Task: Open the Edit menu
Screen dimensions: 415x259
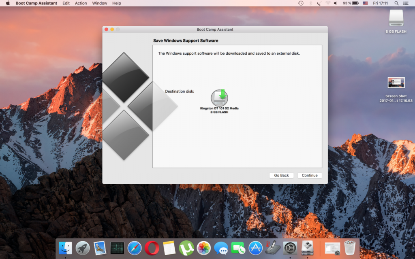Action: click(x=66, y=3)
